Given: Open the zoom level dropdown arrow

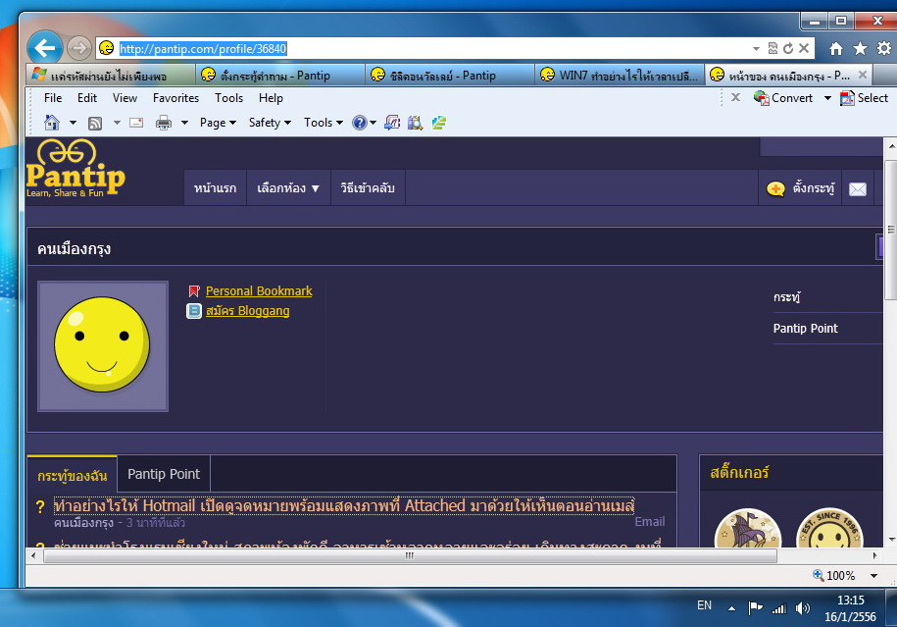Looking at the screenshot, I should [873, 575].
